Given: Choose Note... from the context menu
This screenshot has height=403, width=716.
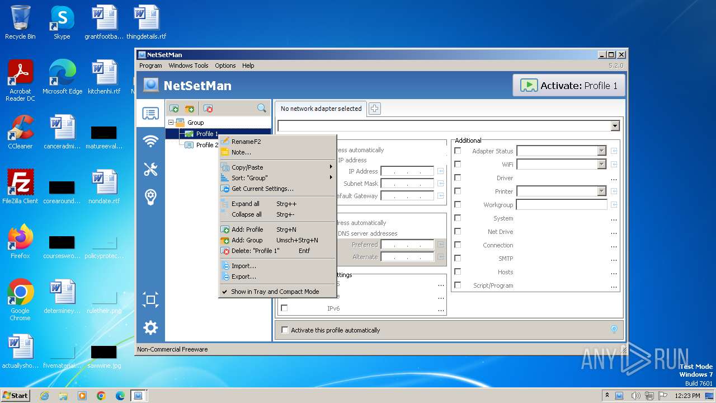Looking at the screenshot, I should 277,152.
